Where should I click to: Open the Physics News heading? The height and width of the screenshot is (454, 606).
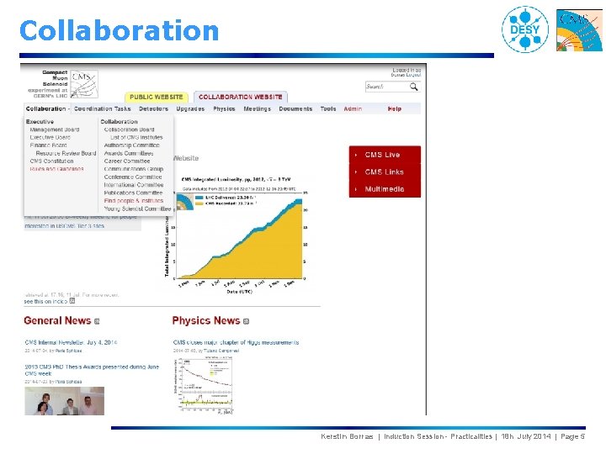click(x=206, y=321)
